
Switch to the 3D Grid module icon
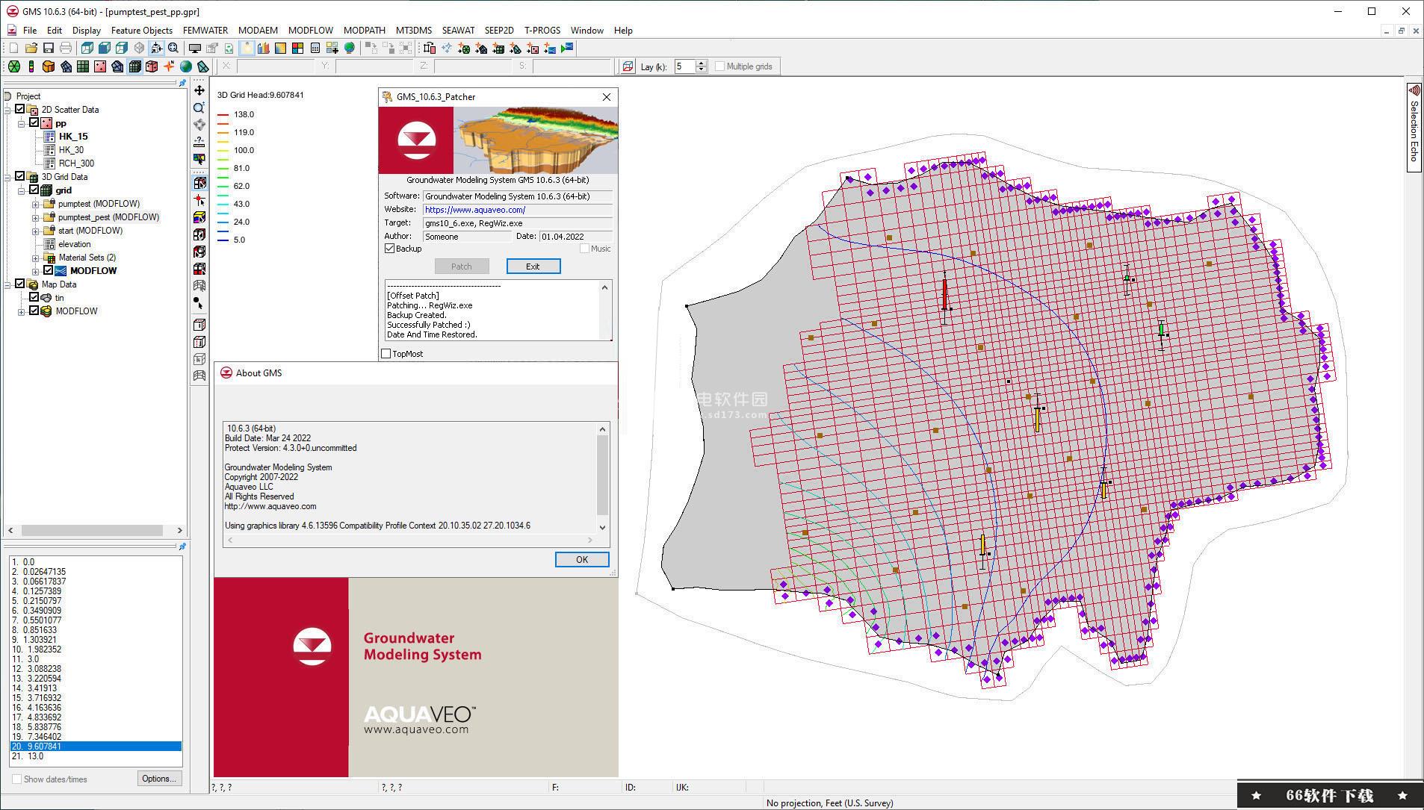(x=134, y=66)
